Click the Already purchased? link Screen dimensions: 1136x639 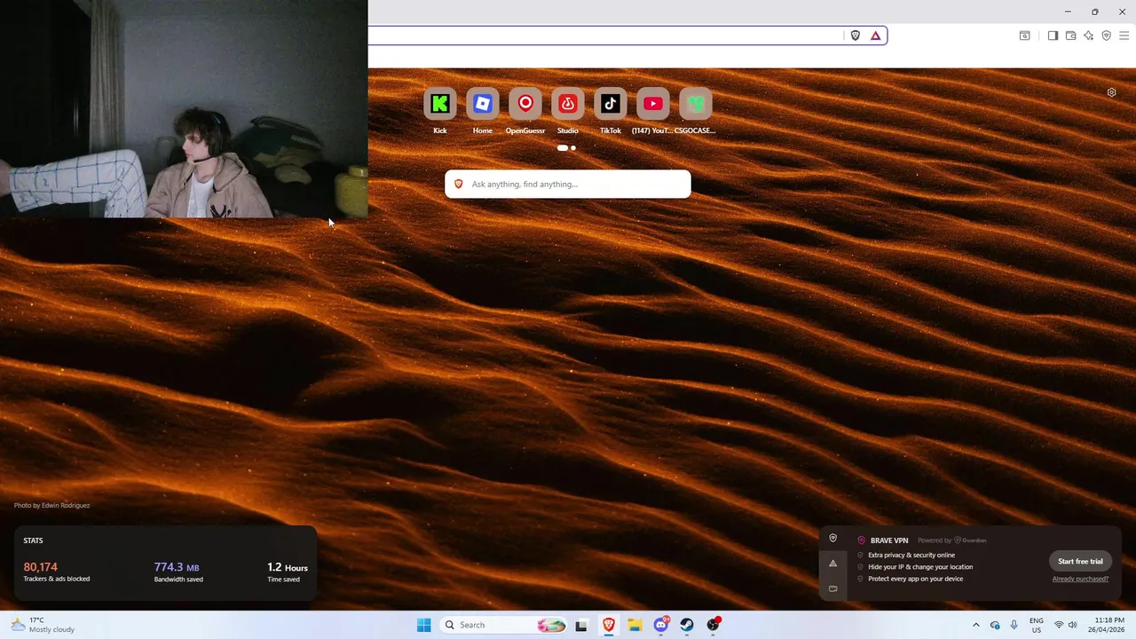1080,579
